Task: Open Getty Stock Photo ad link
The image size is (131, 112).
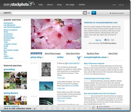Action: pyautogui.click(x=73, y=53)
